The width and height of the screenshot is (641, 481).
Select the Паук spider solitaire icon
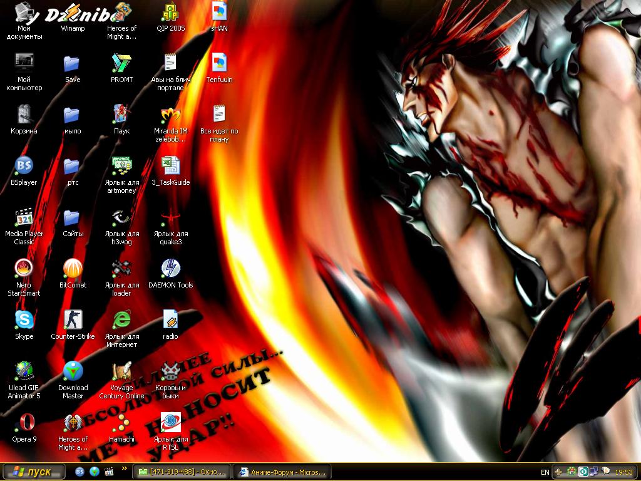pos(122,120)
